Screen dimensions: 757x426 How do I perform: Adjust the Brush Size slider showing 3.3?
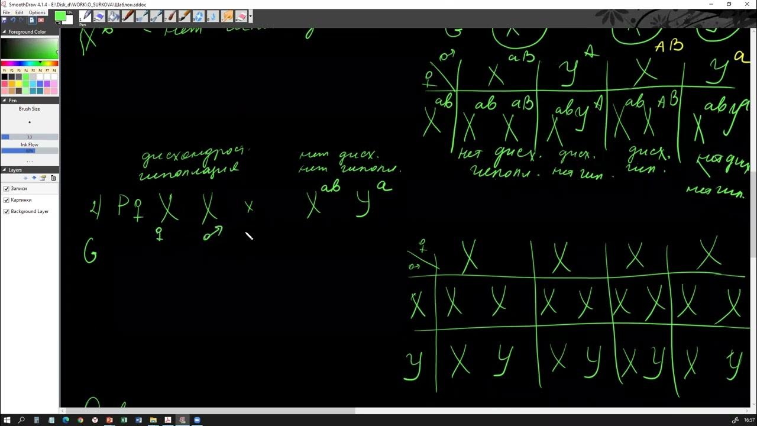(30, 137)
